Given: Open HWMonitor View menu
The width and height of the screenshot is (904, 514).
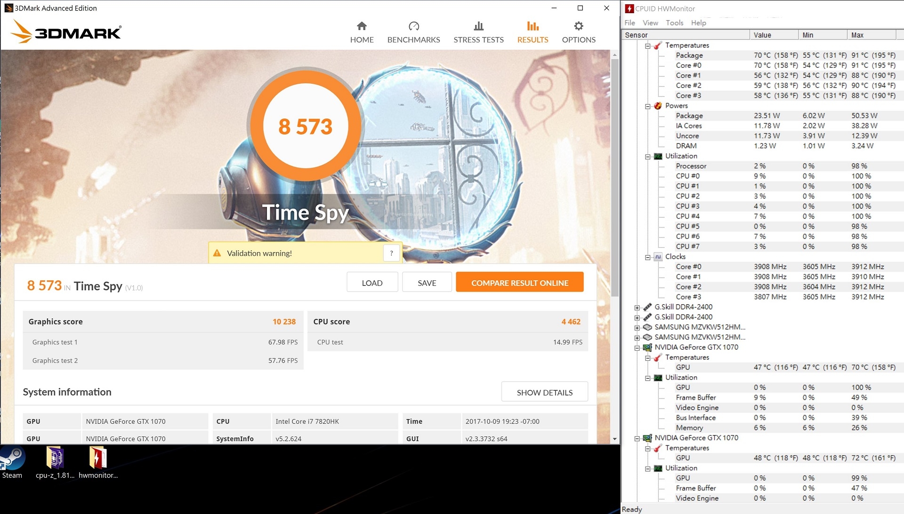Looking at the screenshot, I should (x=650, y=23).
